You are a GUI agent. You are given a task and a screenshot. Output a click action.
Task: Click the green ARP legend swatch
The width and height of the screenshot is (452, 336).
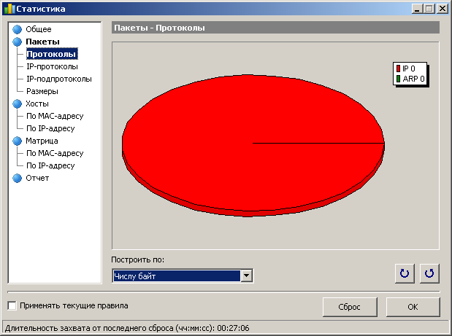[x=399, y=79]
